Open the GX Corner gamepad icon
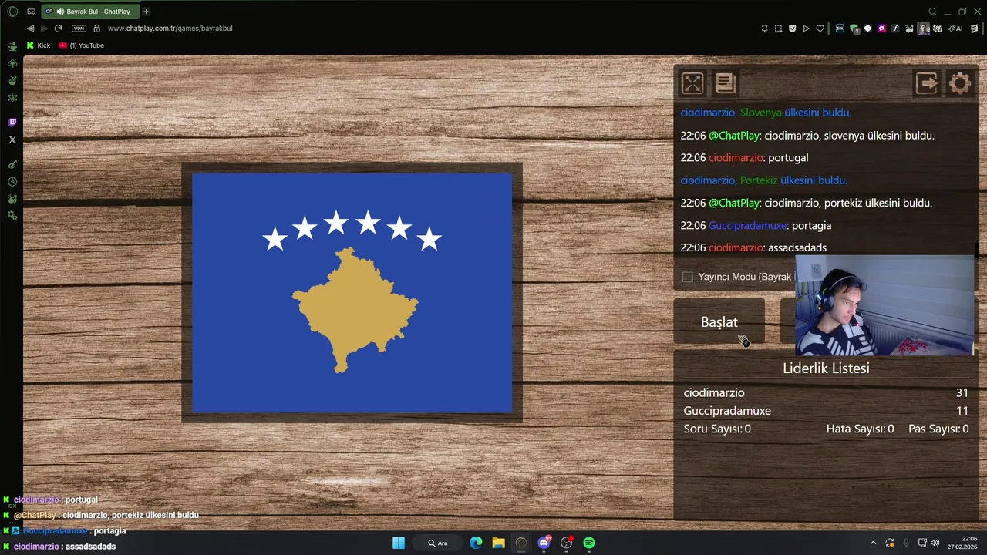987x555 pixels. (x=32, y=12)
